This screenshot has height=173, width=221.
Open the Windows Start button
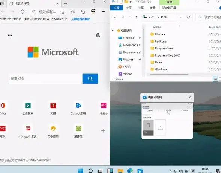coord(80,171)
